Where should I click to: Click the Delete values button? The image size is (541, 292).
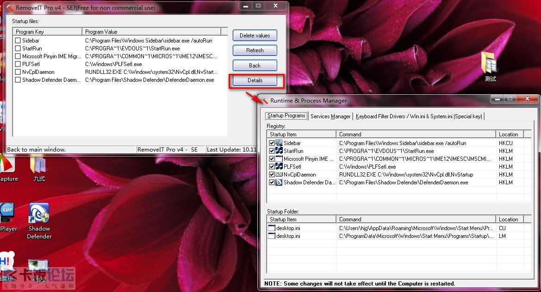click(255, 36)
